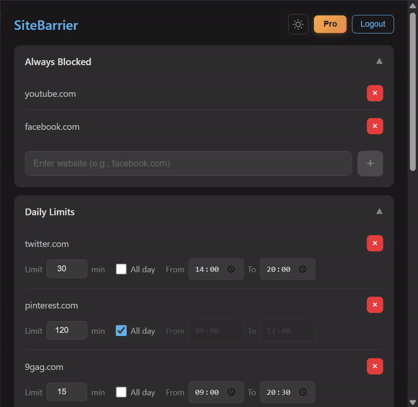This screenshot has width=418, height=407.
Task: Open clock picker in 9gag.com To time
Action: click(x=303, y=392)
